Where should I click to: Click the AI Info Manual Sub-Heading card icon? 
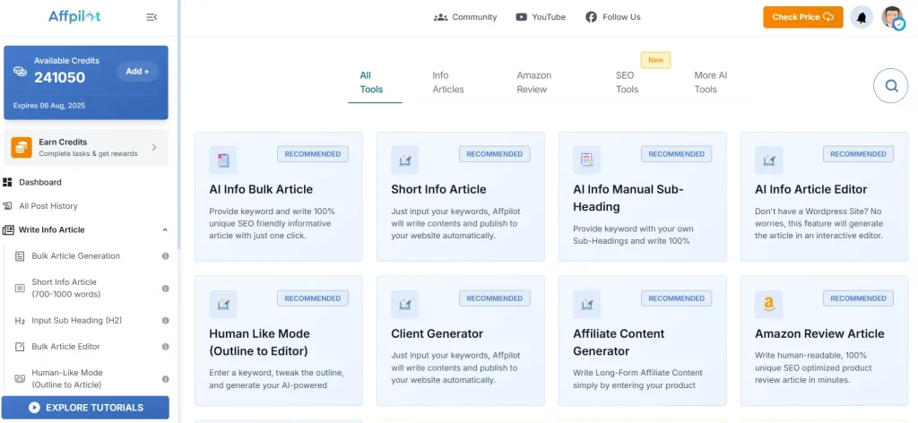click(586, 160)
